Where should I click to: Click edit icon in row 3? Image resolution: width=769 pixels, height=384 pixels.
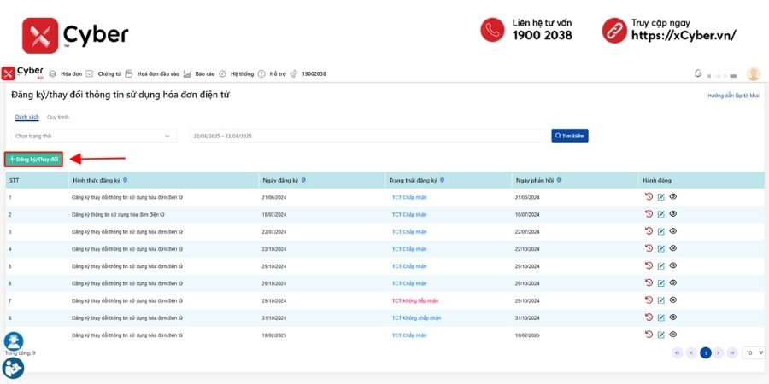(x=661, y=231)
